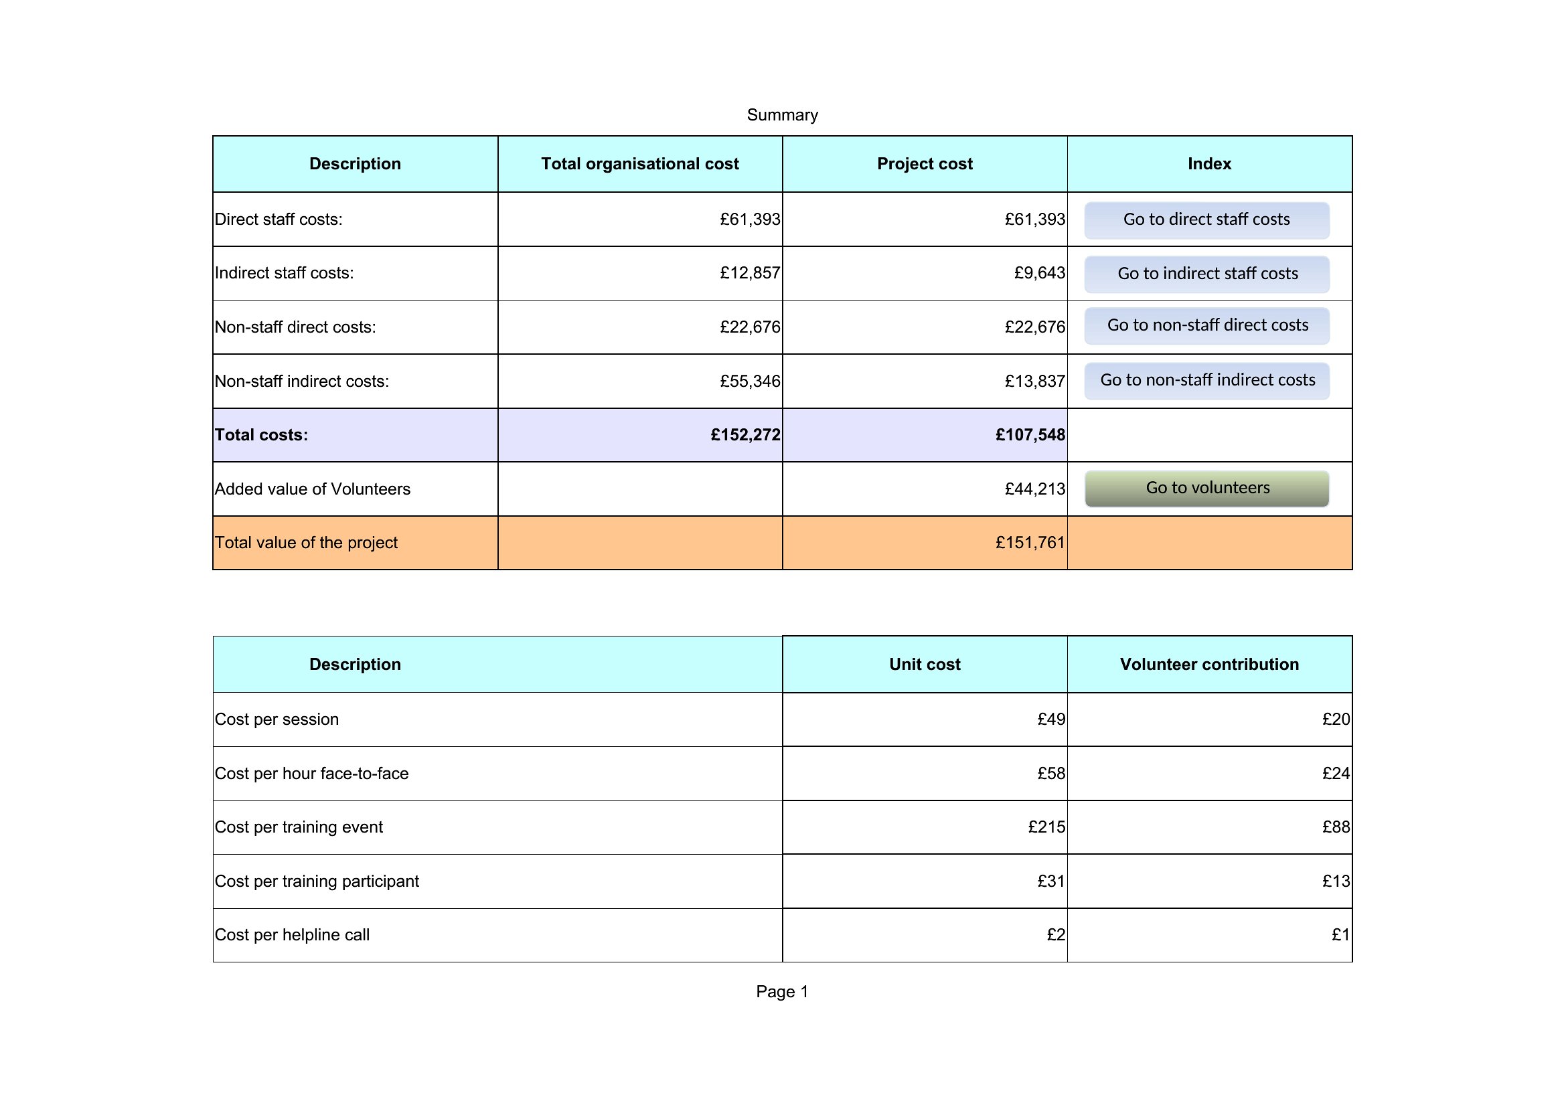Select the £24 volunteer contribution cell
This screenshot has width=1566, height=1107.
coord(1209,774)
